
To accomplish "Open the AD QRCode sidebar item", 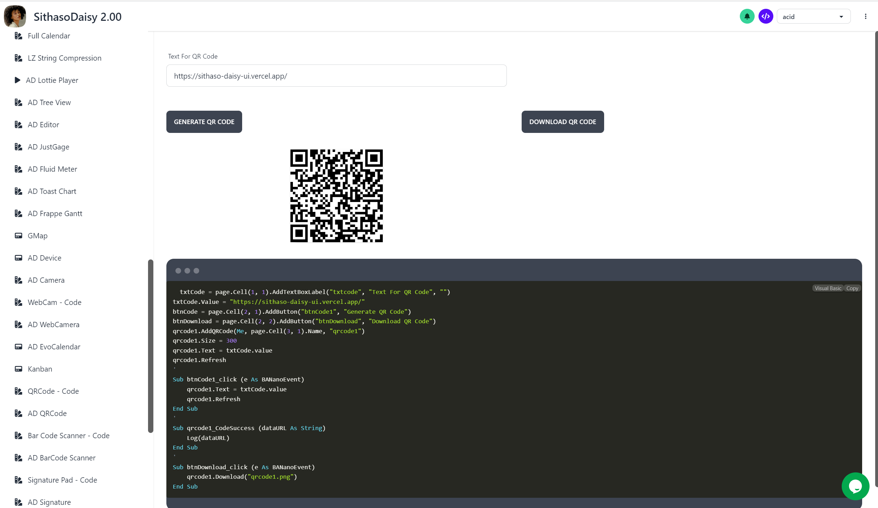I will pos(47,413).
